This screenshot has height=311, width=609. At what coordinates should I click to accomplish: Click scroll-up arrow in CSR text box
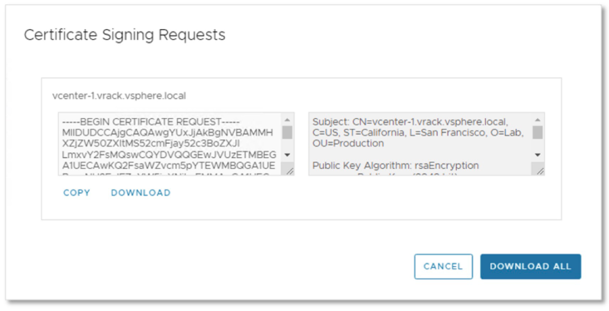[x=287, y=119]
